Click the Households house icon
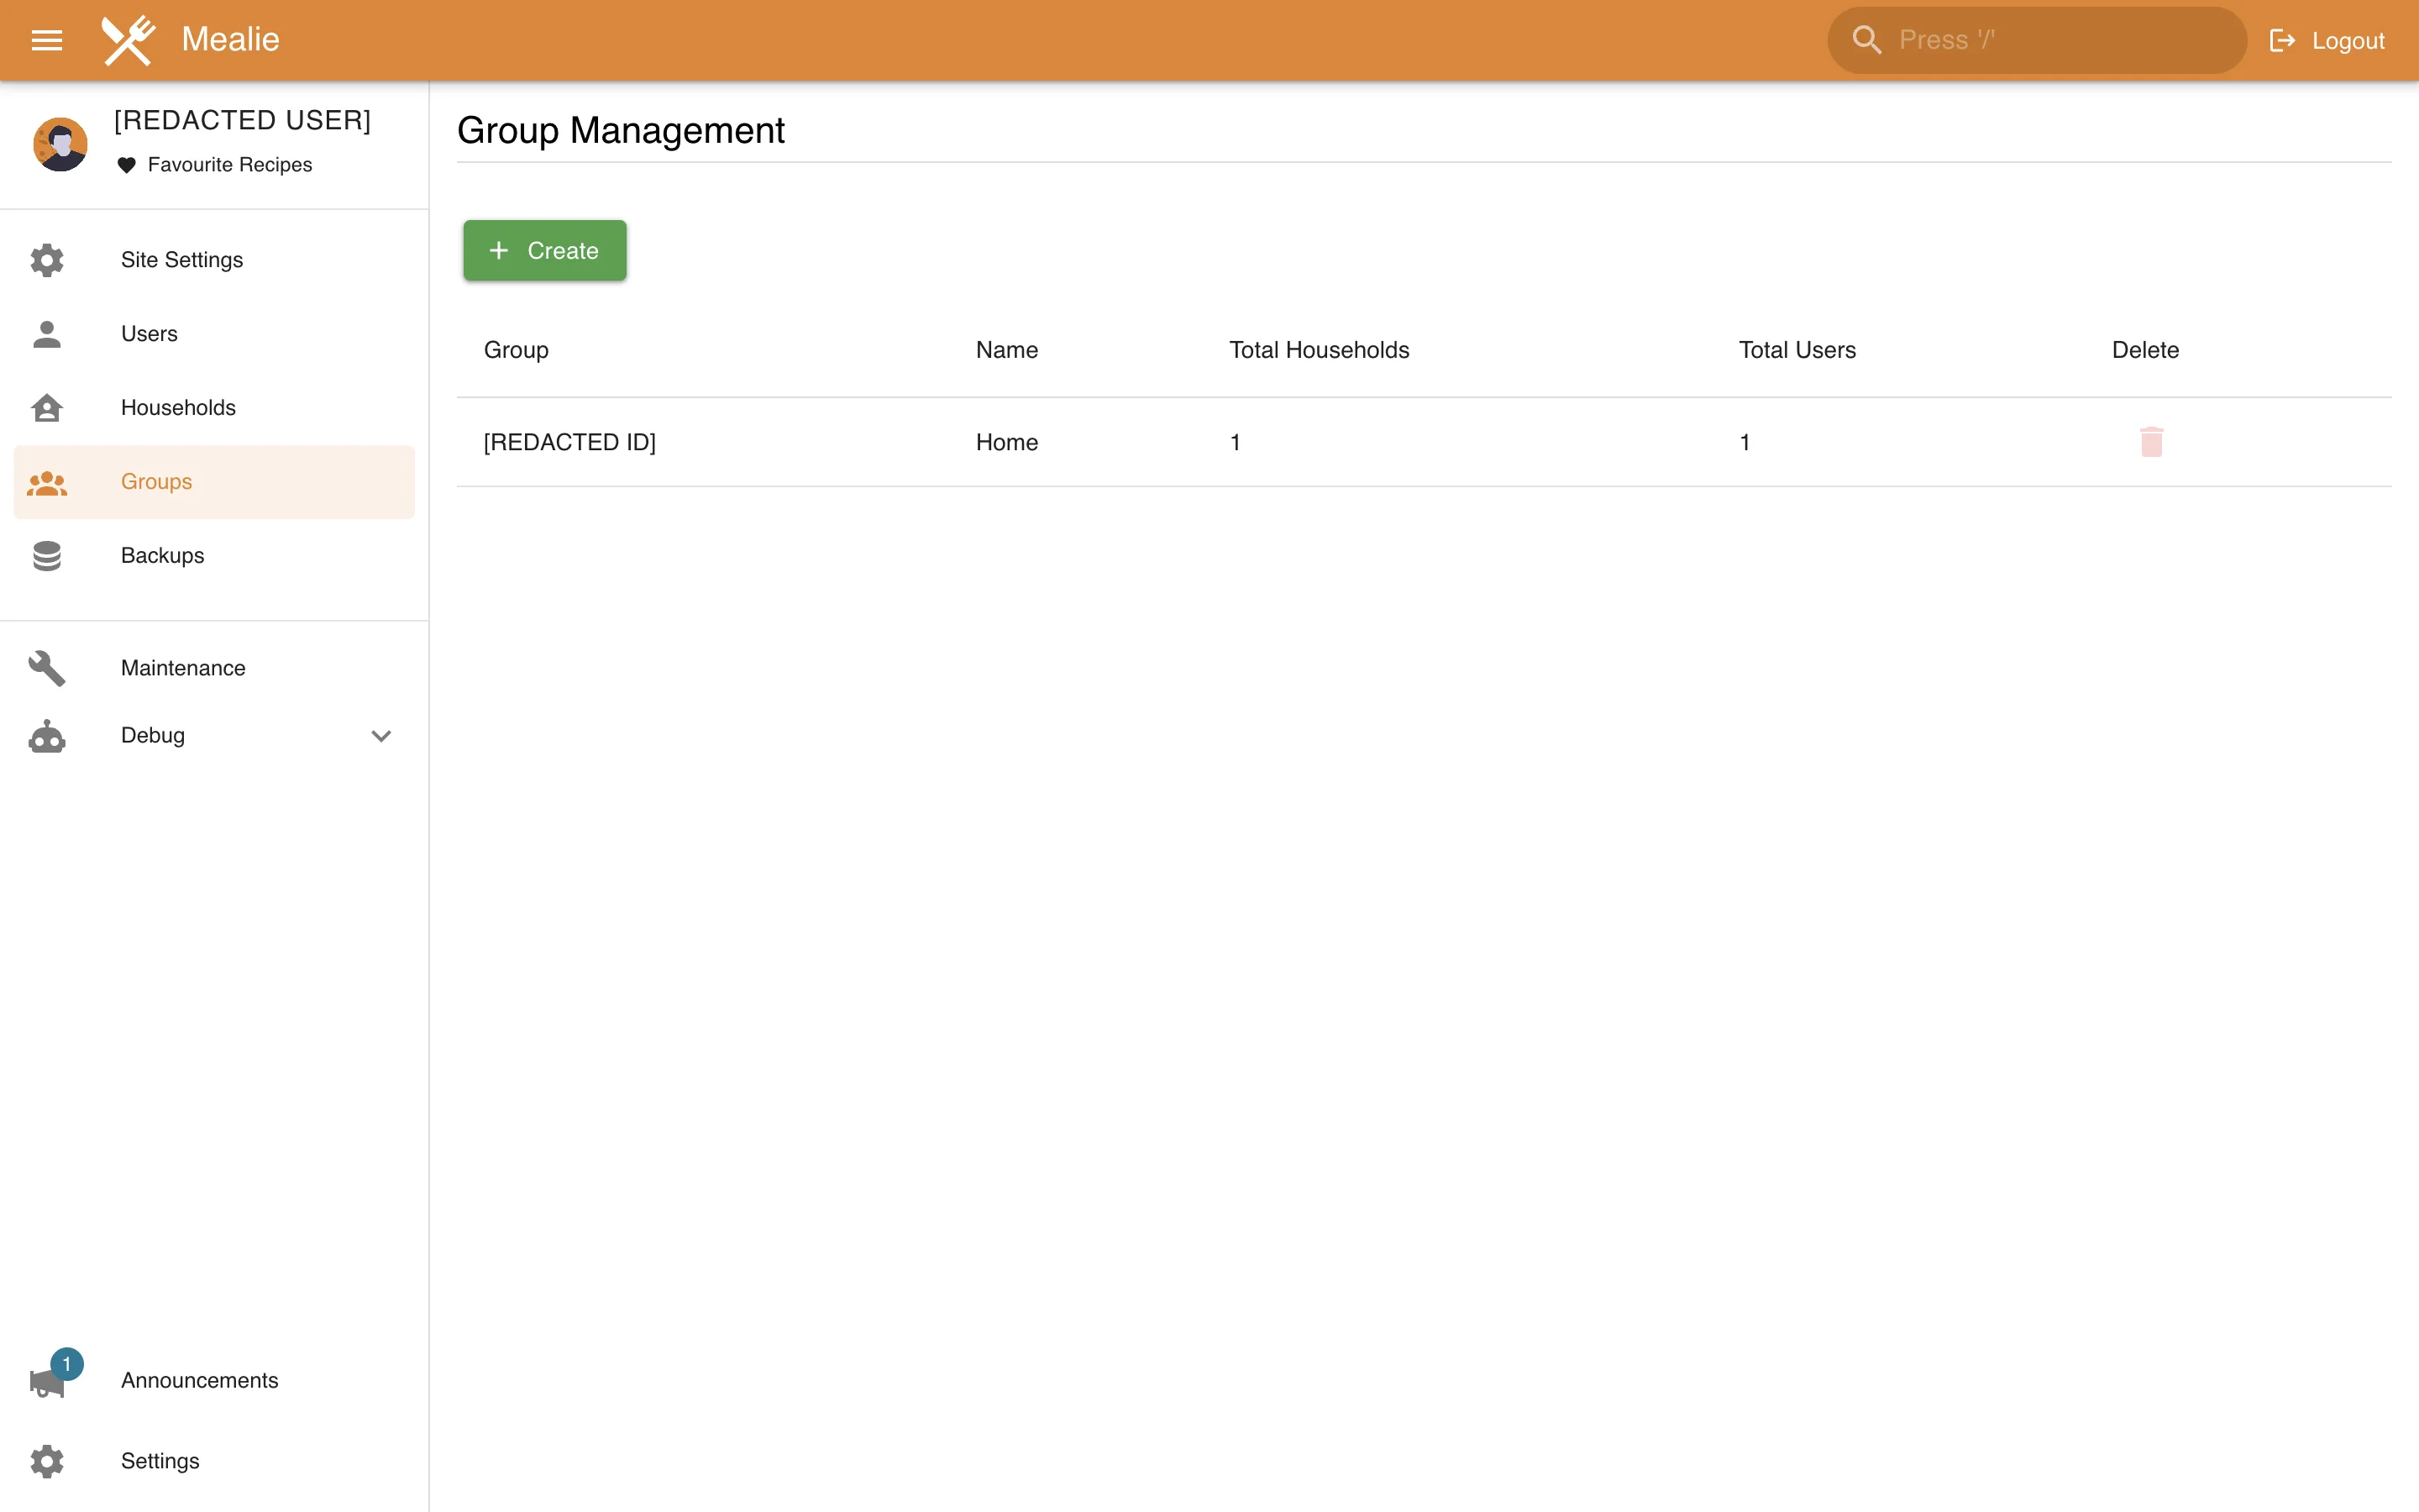2419x1512 pixels. [x=47, y=408]
